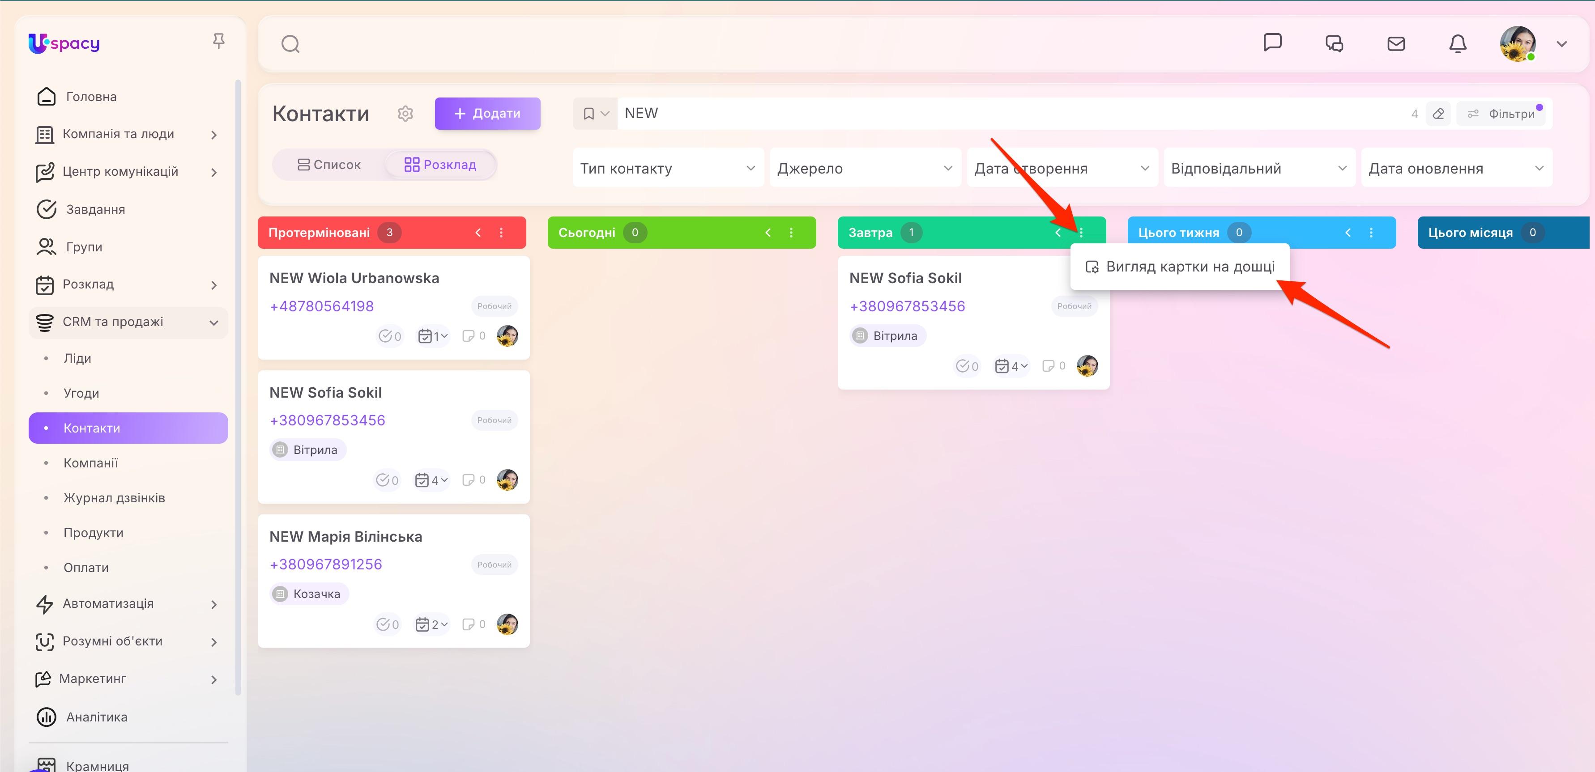The width and height of the screenshot is (1595, 772).
Task: Collapse the Сьогодні column
Action: (768, 233)
